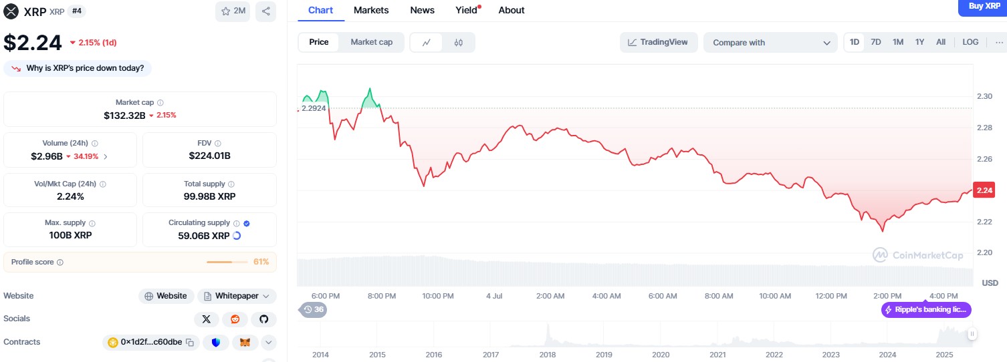1007x362 pixels.
Task: Copy the contract address 0x1d2f...c60dbe
Action: (190, 343)
